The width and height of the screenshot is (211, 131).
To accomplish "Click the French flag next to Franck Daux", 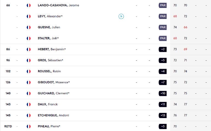I will (28, 104).
